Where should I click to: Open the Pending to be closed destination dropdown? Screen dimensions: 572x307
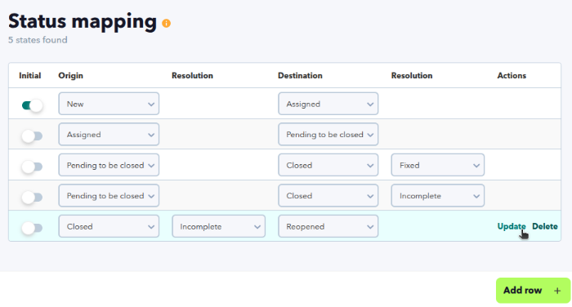328,135
